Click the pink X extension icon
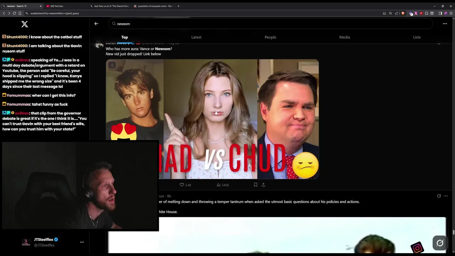The width and height of the screenshot is (455, 256). [416, 13]
